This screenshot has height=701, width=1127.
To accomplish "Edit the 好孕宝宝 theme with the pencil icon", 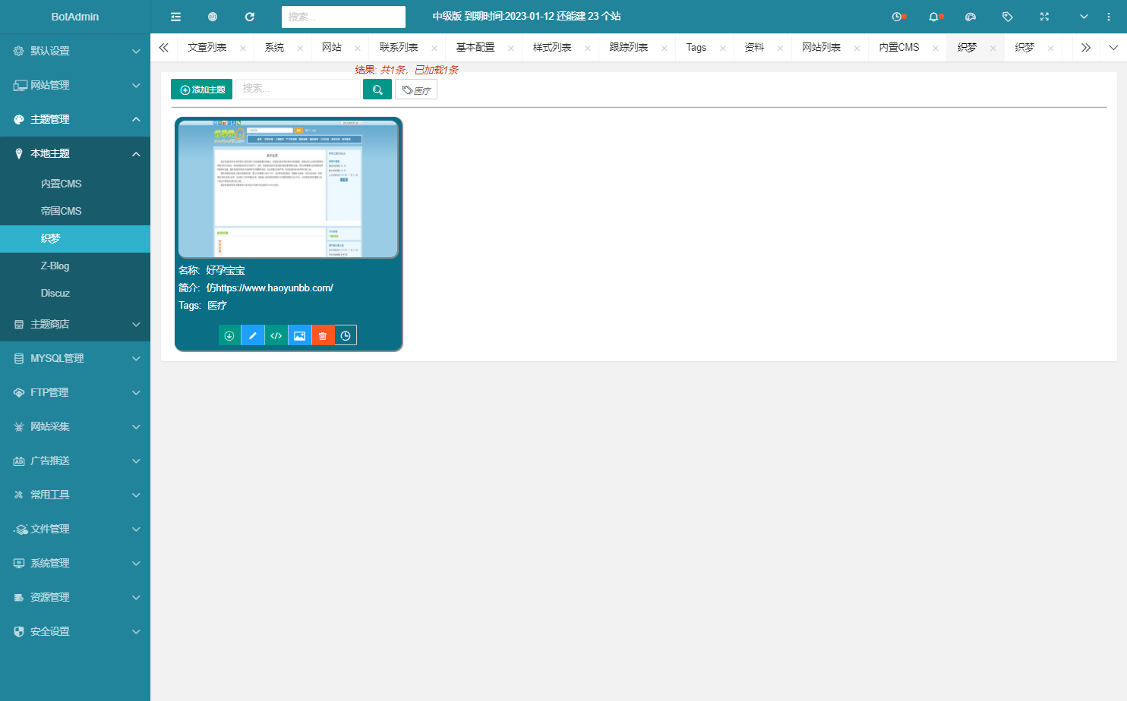I will coord(253,335).
